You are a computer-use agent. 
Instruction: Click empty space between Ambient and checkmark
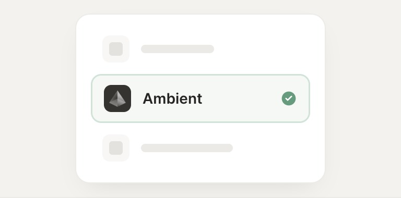(x=242, y=98)
